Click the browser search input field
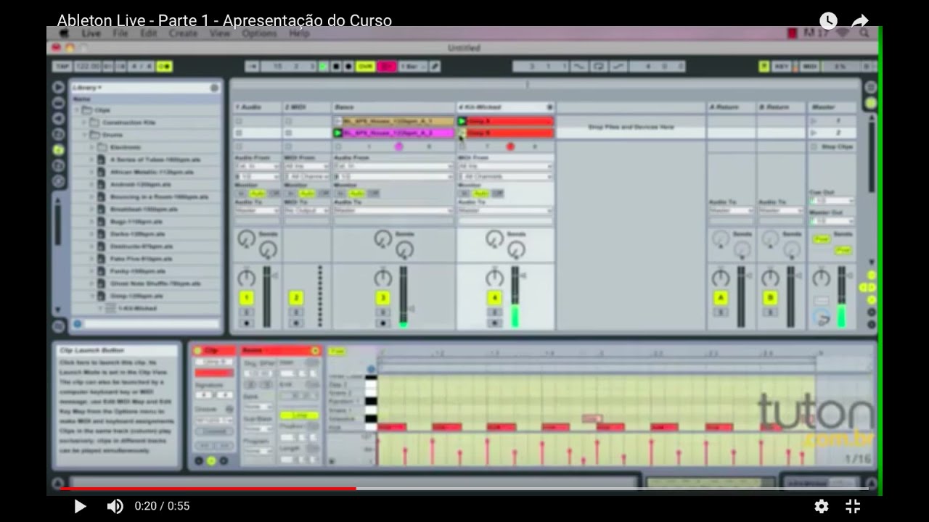 pos(150,324)
